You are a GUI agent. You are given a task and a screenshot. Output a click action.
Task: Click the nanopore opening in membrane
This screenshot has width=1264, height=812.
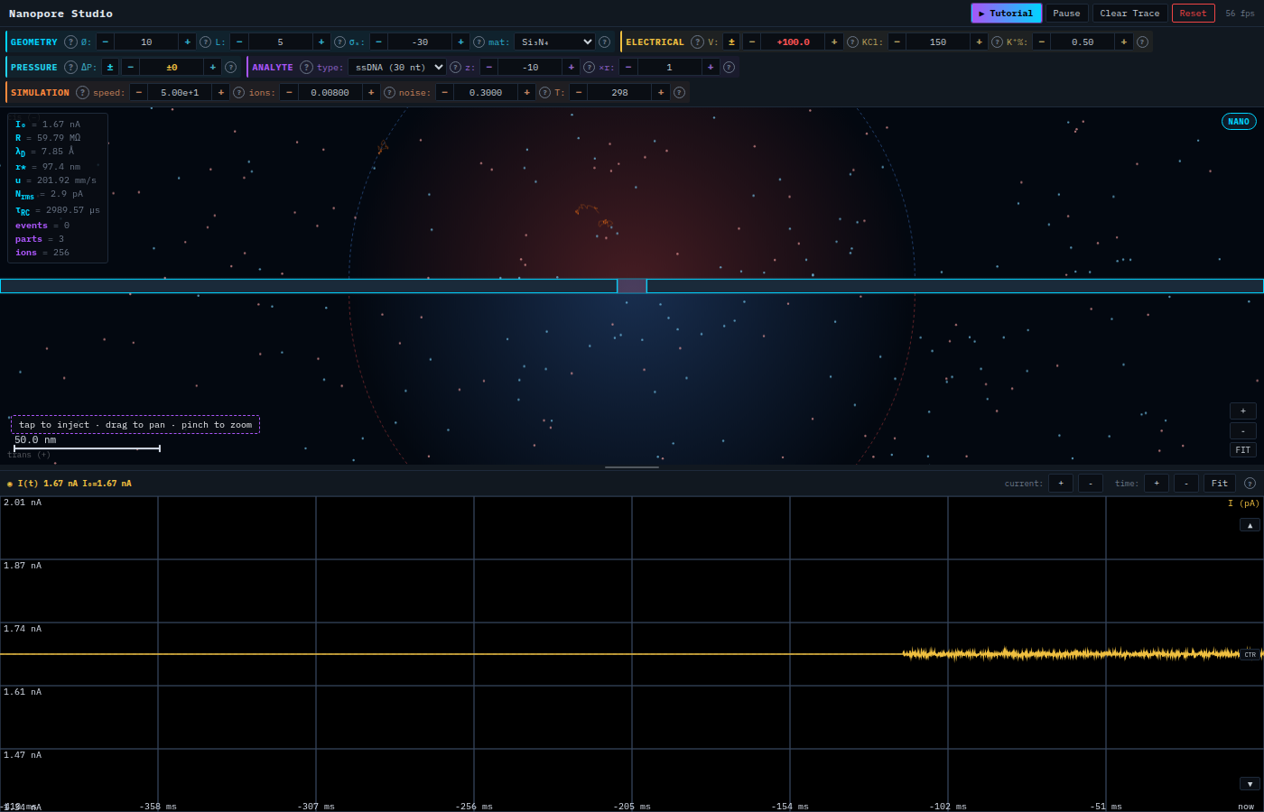(632, 286)
